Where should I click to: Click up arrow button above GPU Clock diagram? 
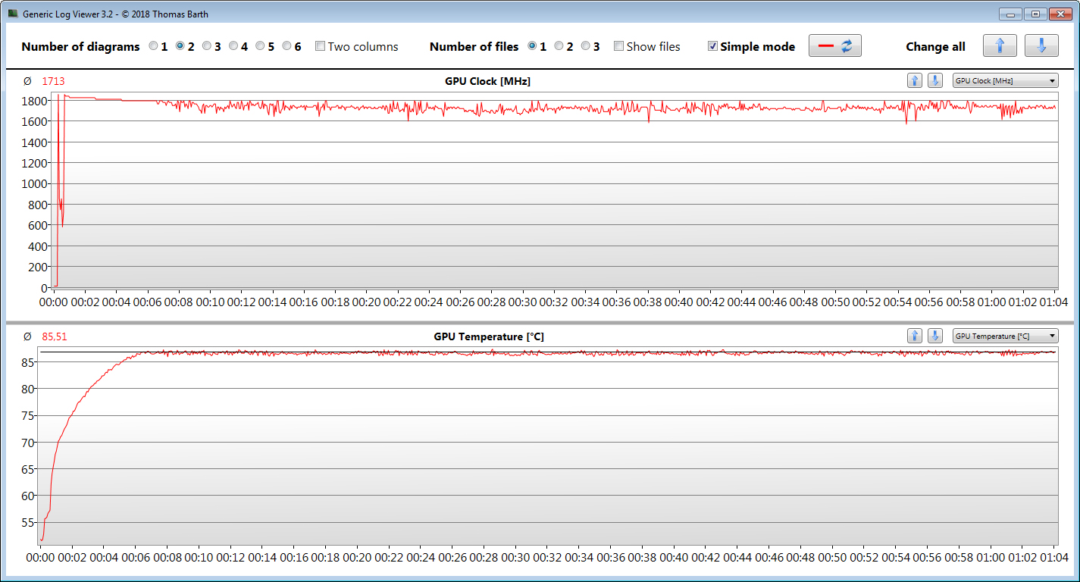tap(915, 81)
